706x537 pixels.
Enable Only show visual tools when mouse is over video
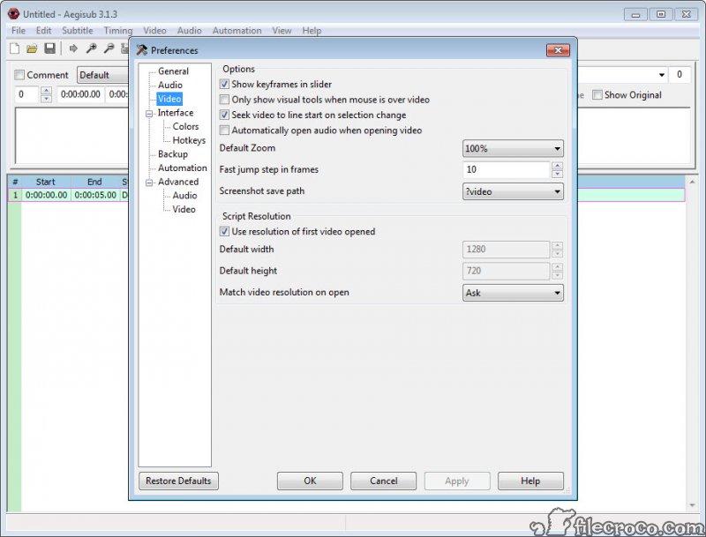pyautogui.click(x=224, y=100)
